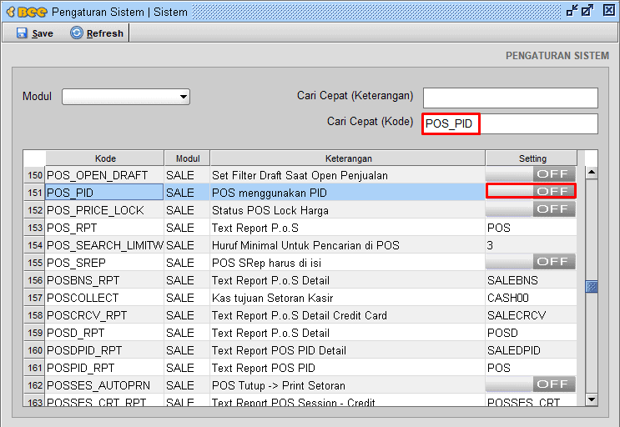Toggle the POSSES_AUTOPRN setting switch

pos(531,384)
